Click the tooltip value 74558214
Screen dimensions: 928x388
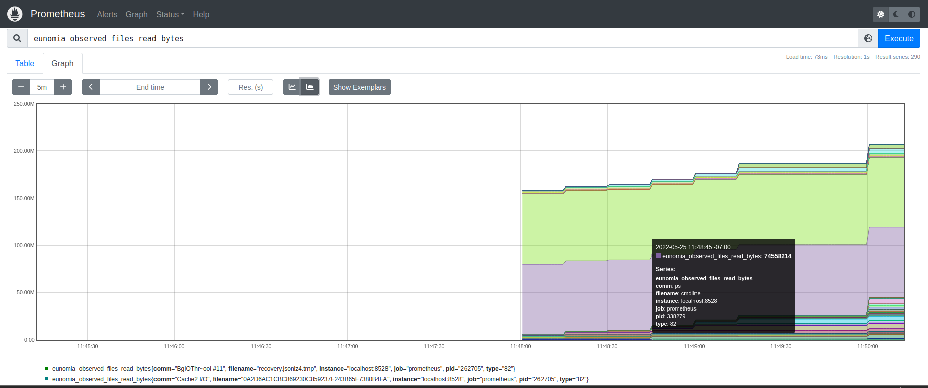[778, 256]
